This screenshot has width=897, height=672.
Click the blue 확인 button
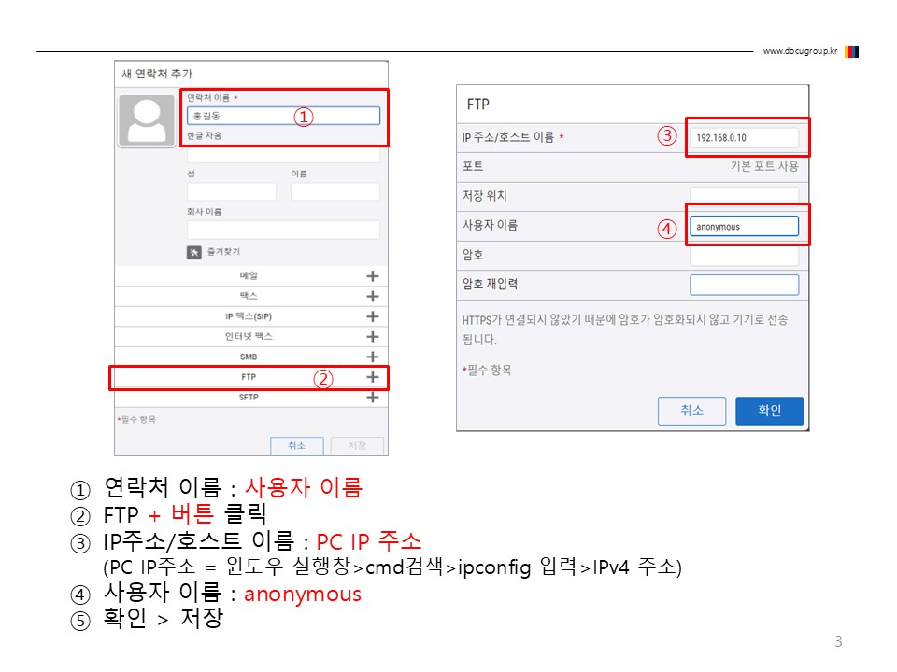769,411
